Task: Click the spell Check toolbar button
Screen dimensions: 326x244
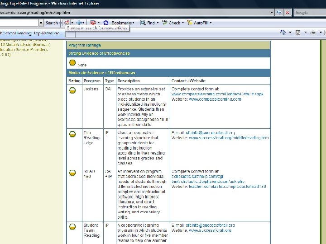Action: [171, 23]
